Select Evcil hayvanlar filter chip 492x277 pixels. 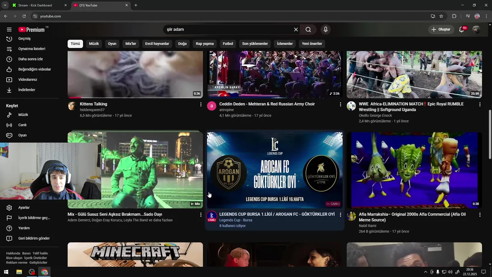tap(157, 44)
